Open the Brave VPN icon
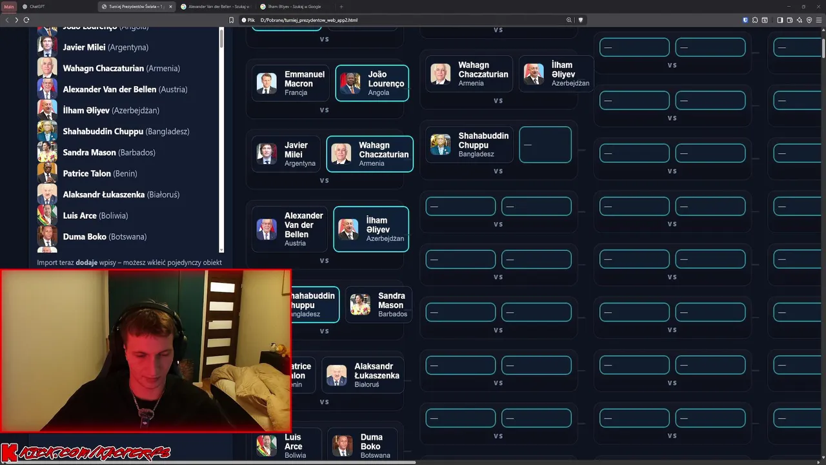 [809, 20]
